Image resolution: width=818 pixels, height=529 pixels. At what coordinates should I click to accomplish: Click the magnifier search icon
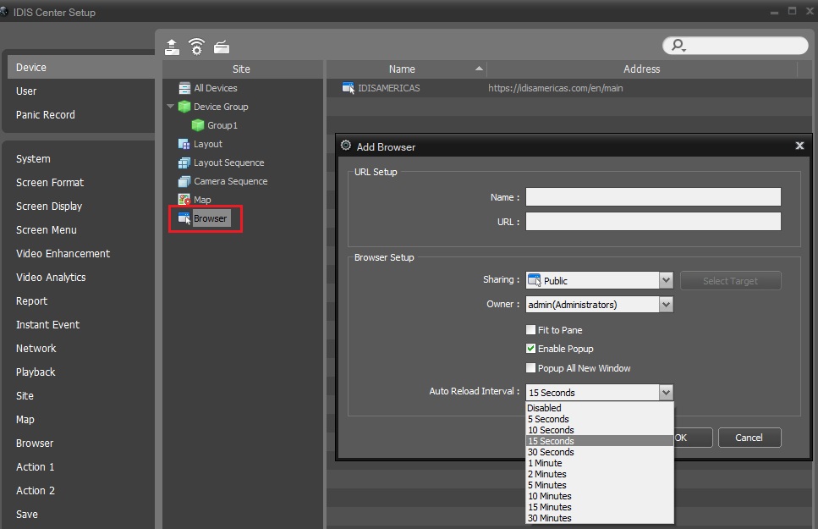[678, 46]
